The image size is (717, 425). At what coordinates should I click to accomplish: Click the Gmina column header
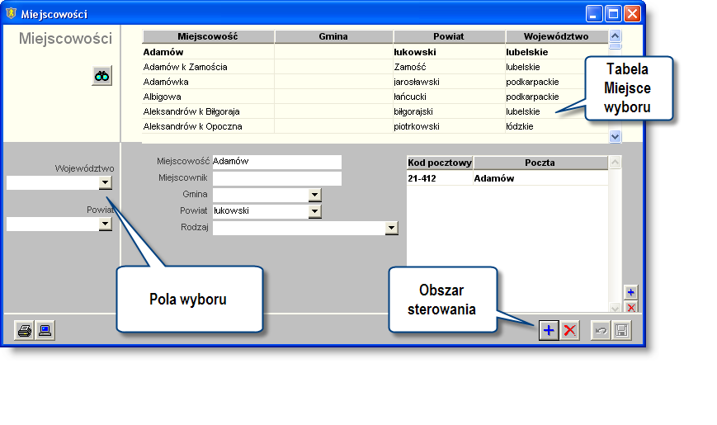pyautogui.click(x=333, y=36)
